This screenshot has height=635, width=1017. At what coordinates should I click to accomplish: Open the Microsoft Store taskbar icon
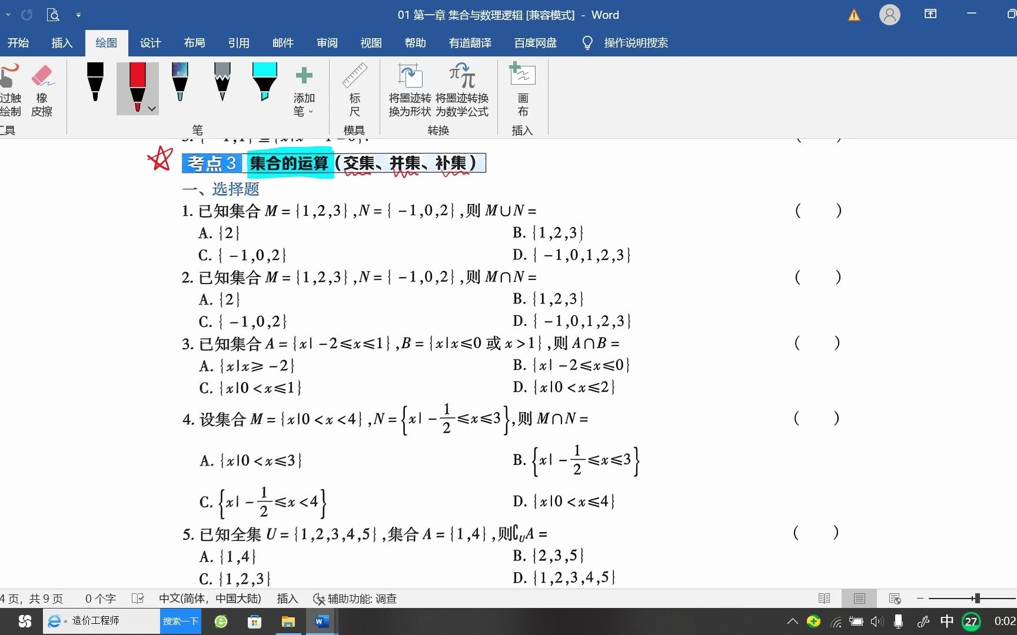pyautogui.click(x=254, y=621)
